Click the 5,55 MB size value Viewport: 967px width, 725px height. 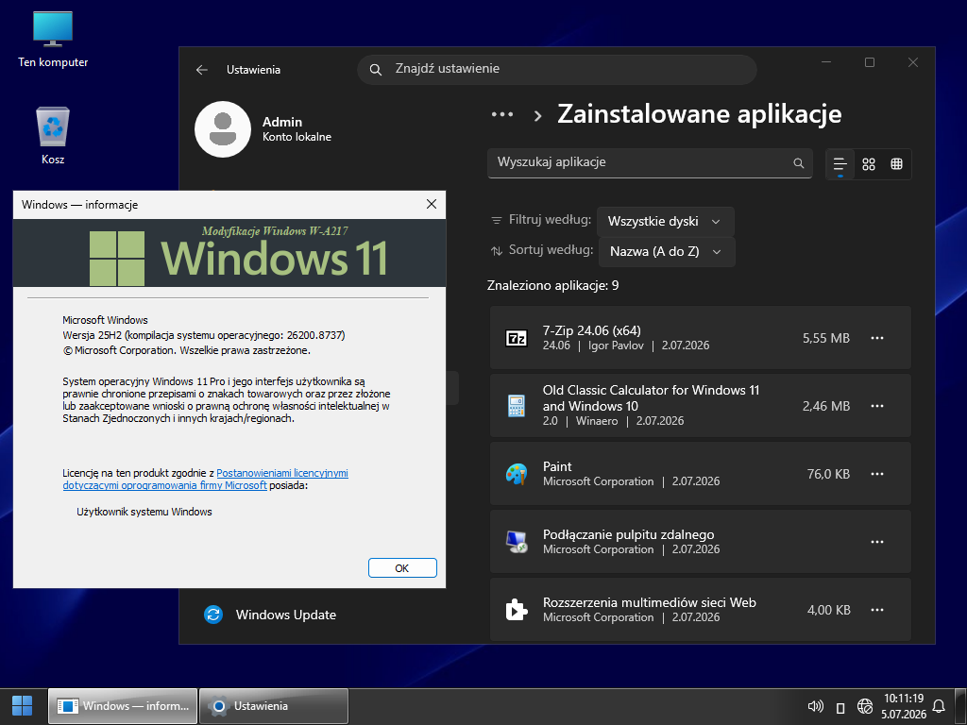[x=825, y=338]
